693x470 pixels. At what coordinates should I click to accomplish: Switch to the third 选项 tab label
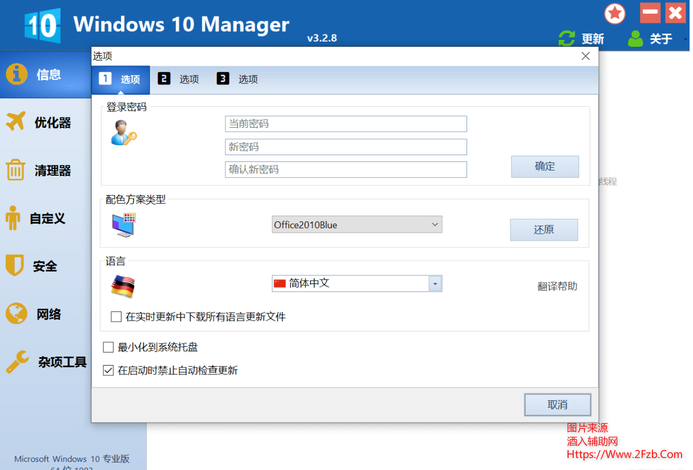(248, 79)
